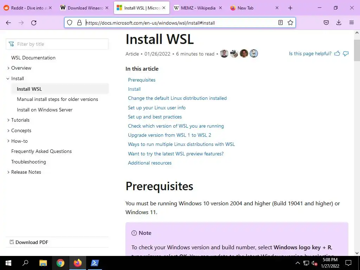Open the Firefox application menu

pyautogui.click(x=351, y=22)
